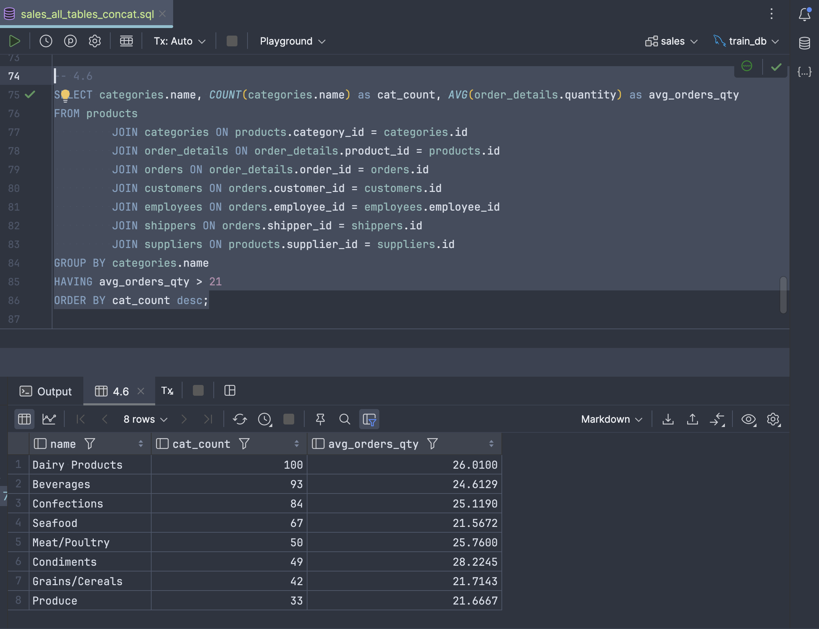This screenshot has height=629, width=819.
Task: Click the reload page icon in results toolbar
Action: [240, 419]
